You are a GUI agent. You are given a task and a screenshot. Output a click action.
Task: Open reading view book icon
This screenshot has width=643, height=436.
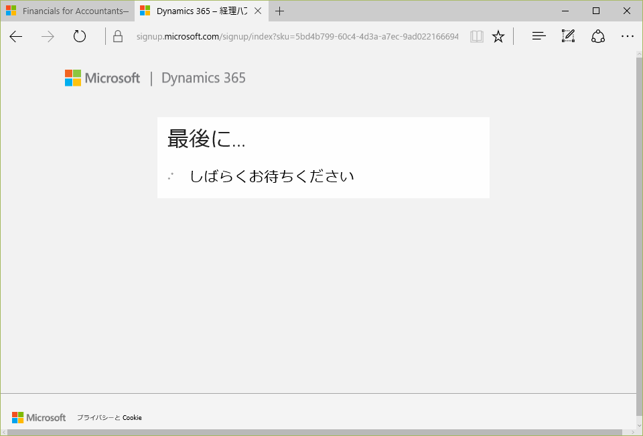click(x=476, y=37)
